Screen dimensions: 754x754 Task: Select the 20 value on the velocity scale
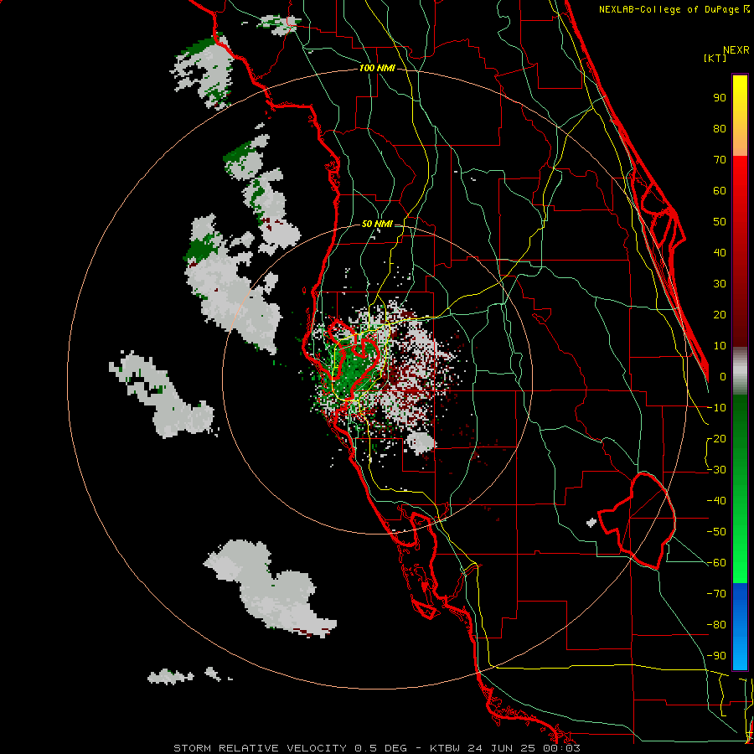click(x=720, y=315)
